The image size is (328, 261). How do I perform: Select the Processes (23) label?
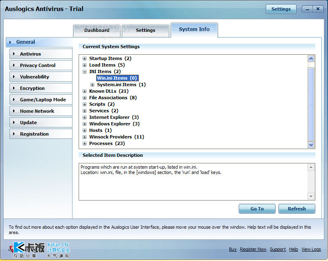107,143
